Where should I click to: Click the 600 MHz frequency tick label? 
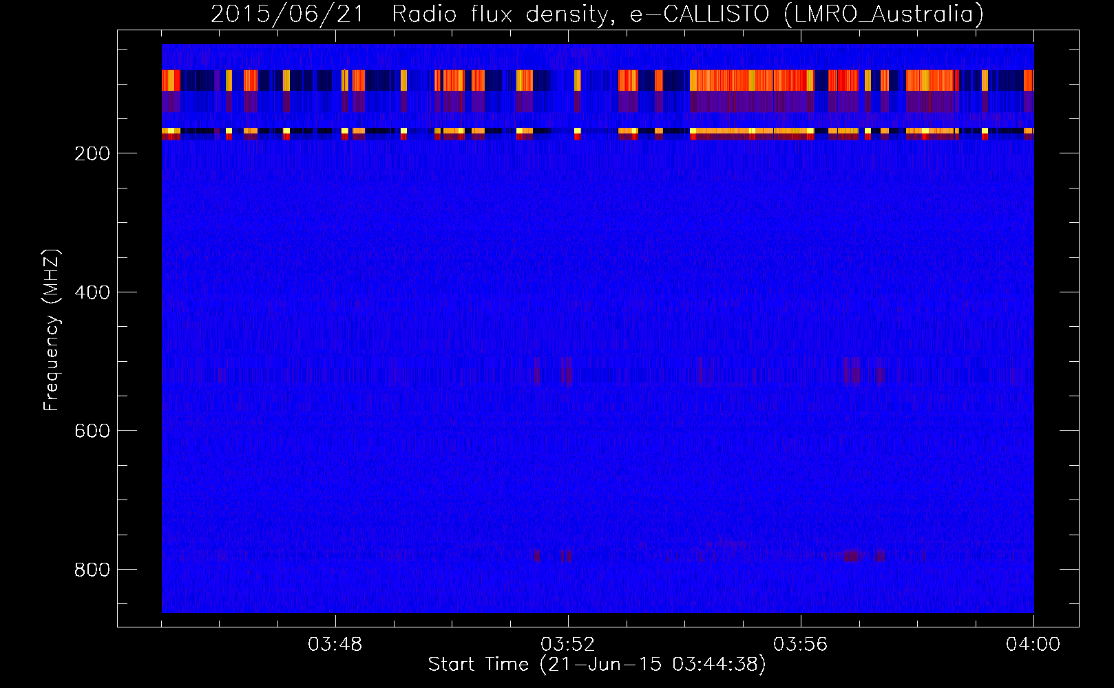click(92, 431)
